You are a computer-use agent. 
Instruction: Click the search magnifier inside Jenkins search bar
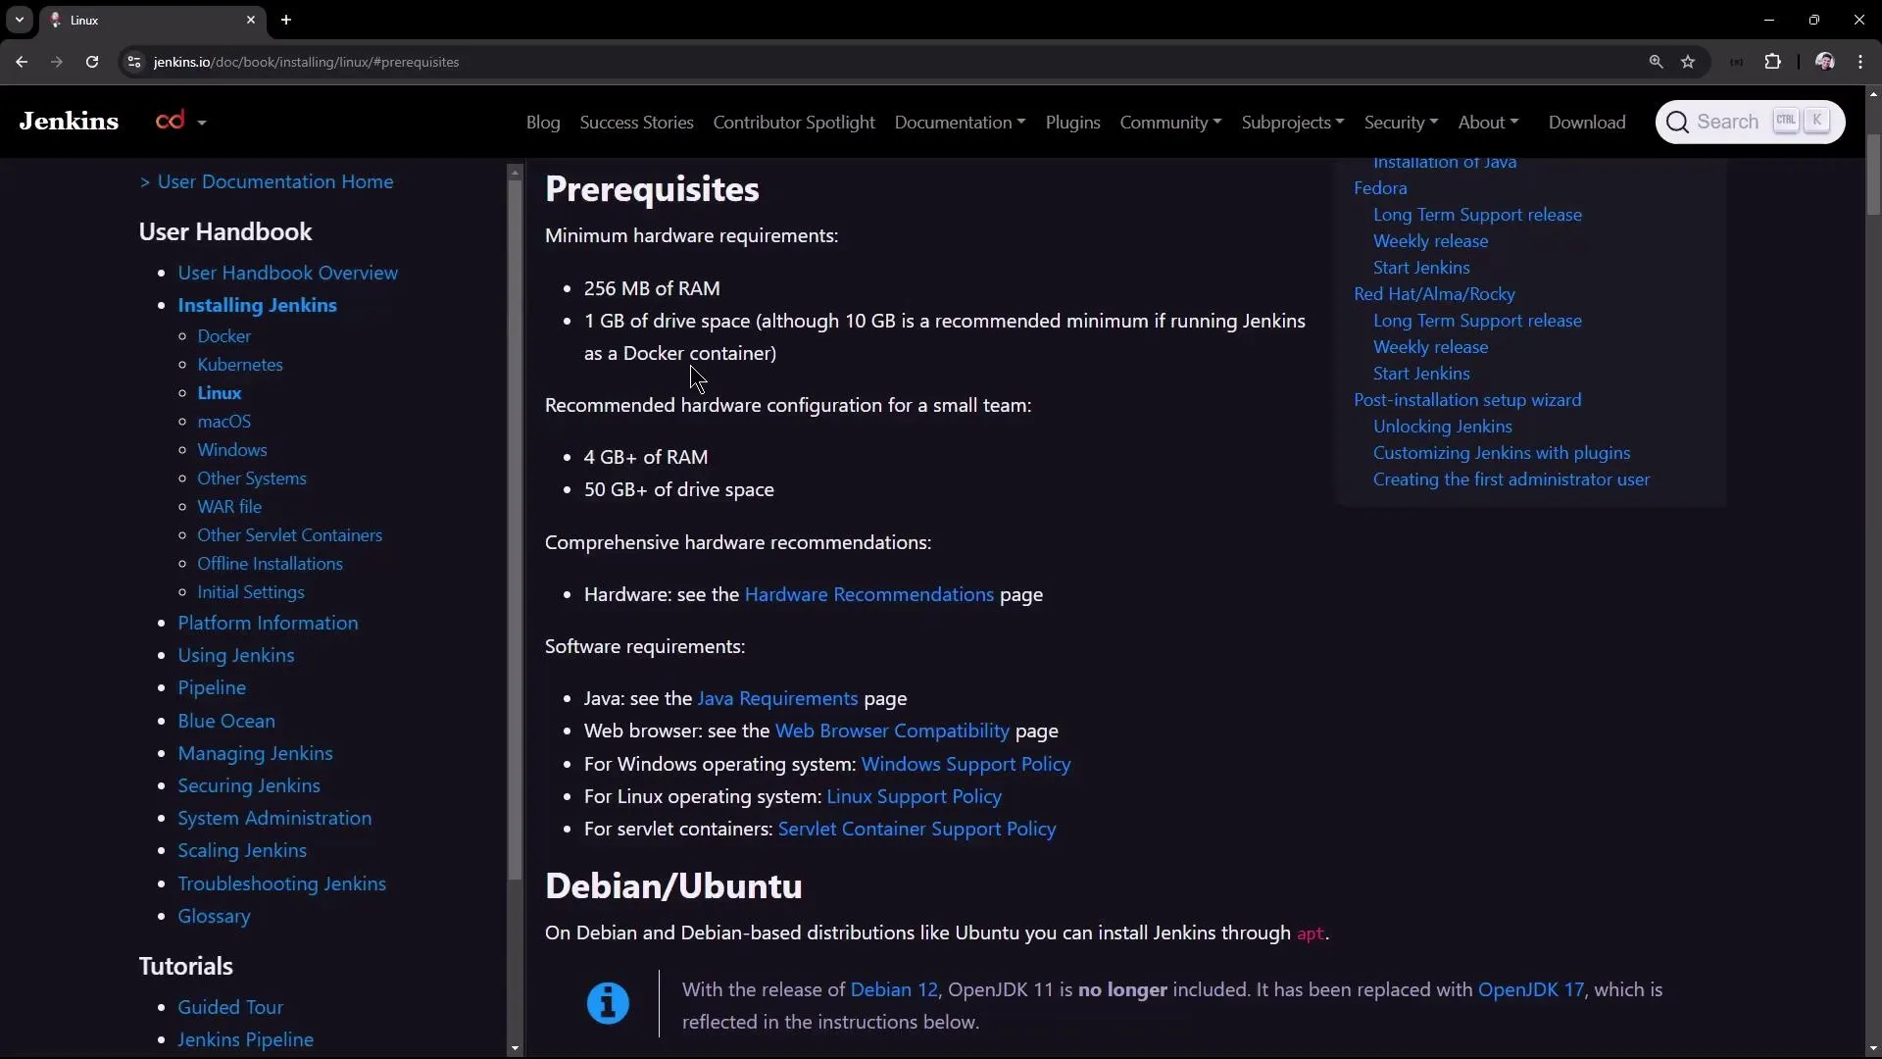pyautogui.click(x=1680, y=122)
